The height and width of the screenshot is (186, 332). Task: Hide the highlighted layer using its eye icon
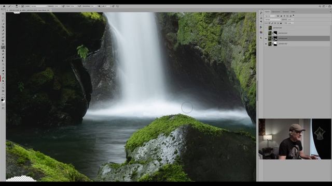266,38
